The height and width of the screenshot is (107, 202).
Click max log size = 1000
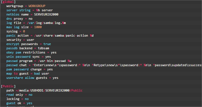[24, 27]
